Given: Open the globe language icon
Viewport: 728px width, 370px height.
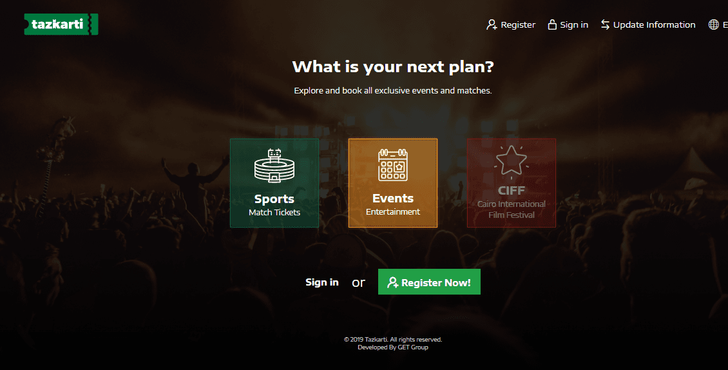Looking at the screenshot, I should (714, 24).
